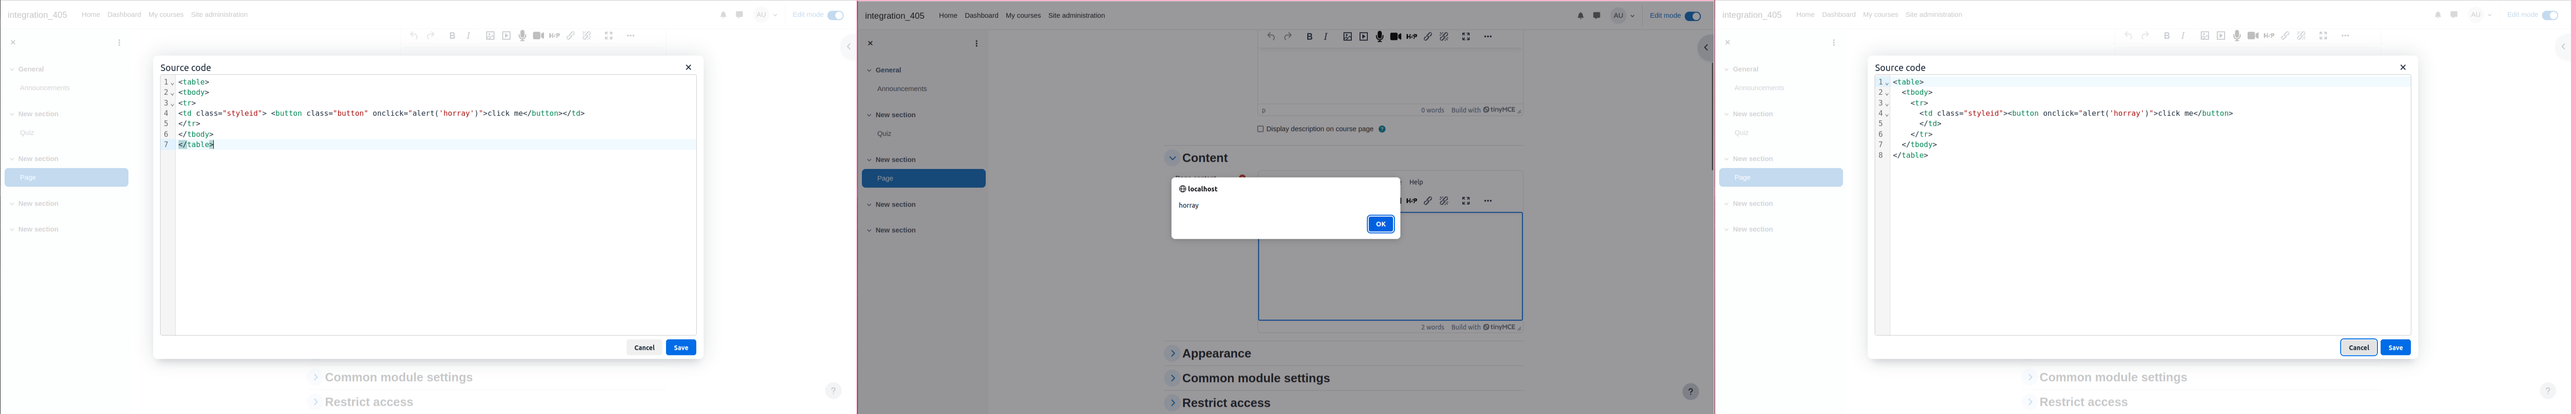Open Quiz in the middle window's course index
Image resolution: width=2576 pixels, height=414 pixels.
click(x=884, y=135)
